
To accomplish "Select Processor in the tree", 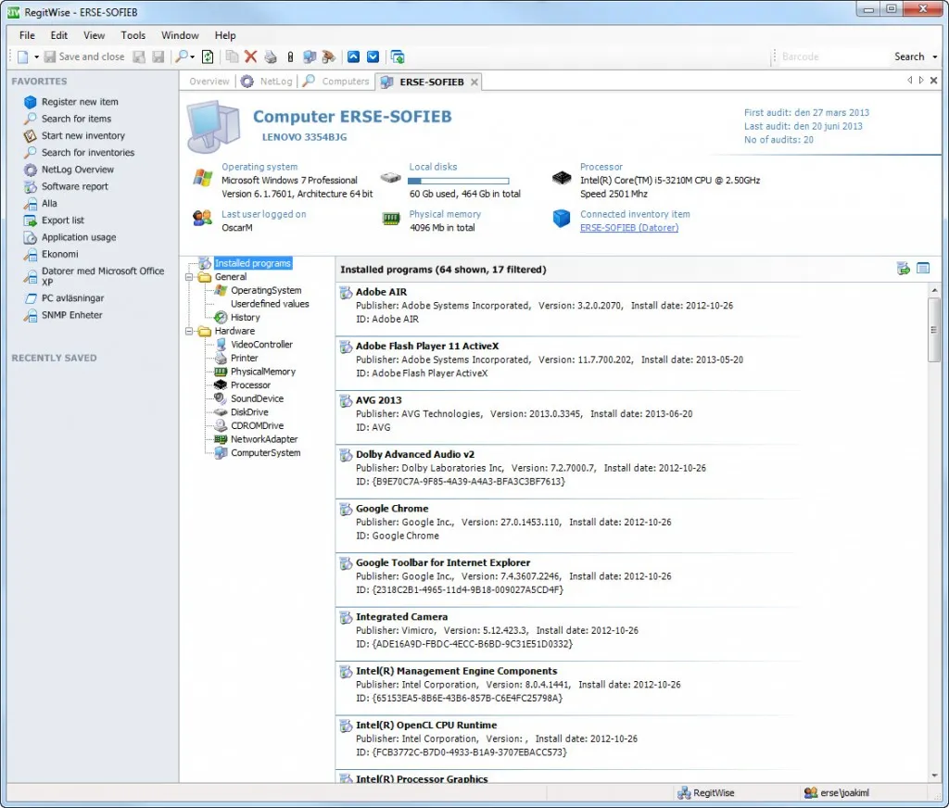I will [250, 385].
